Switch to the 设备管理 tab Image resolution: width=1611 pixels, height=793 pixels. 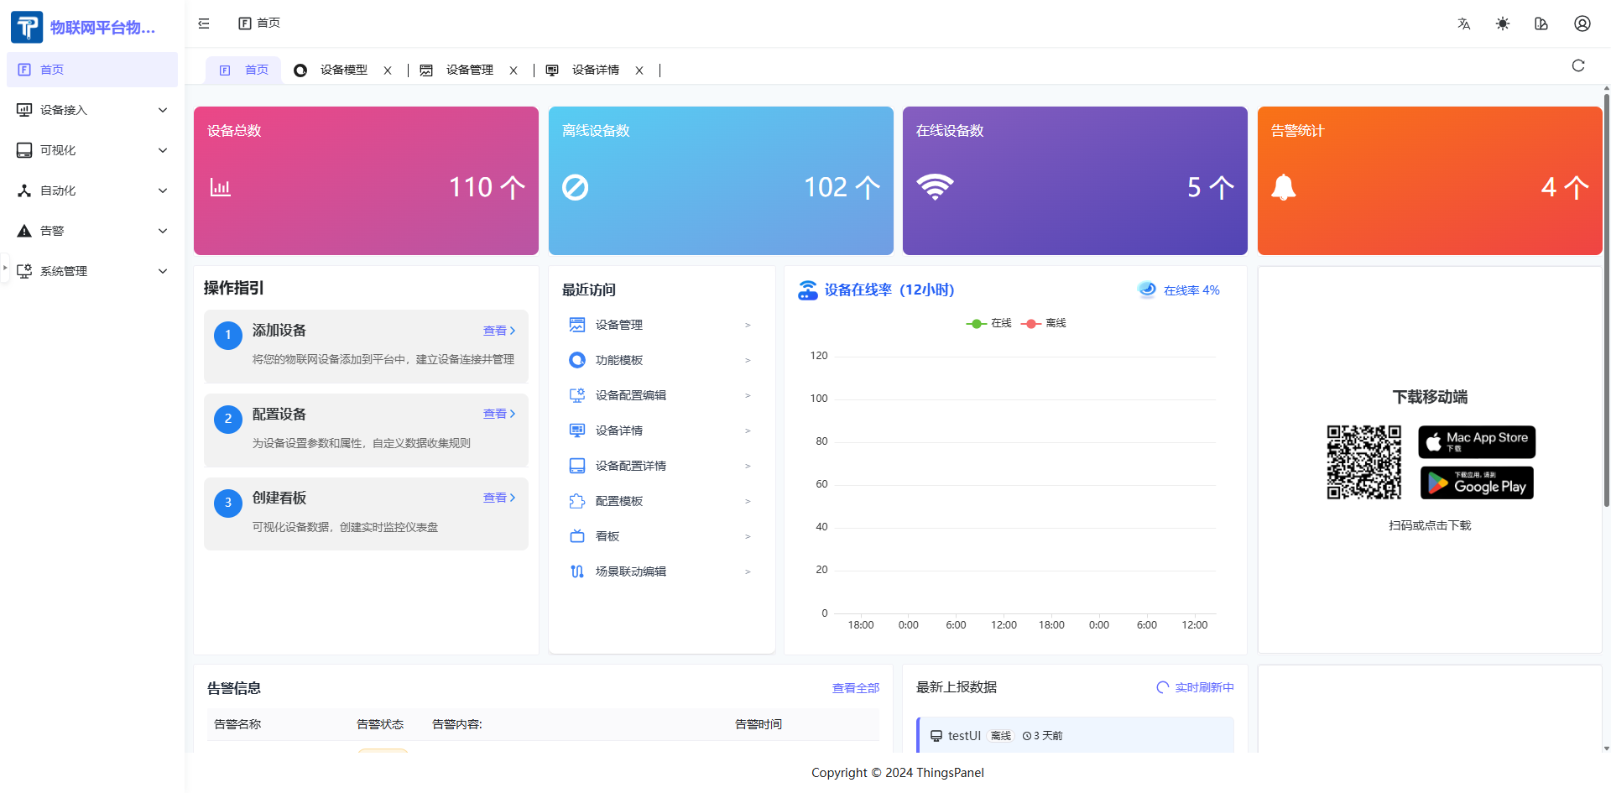(x=469, y=70)
